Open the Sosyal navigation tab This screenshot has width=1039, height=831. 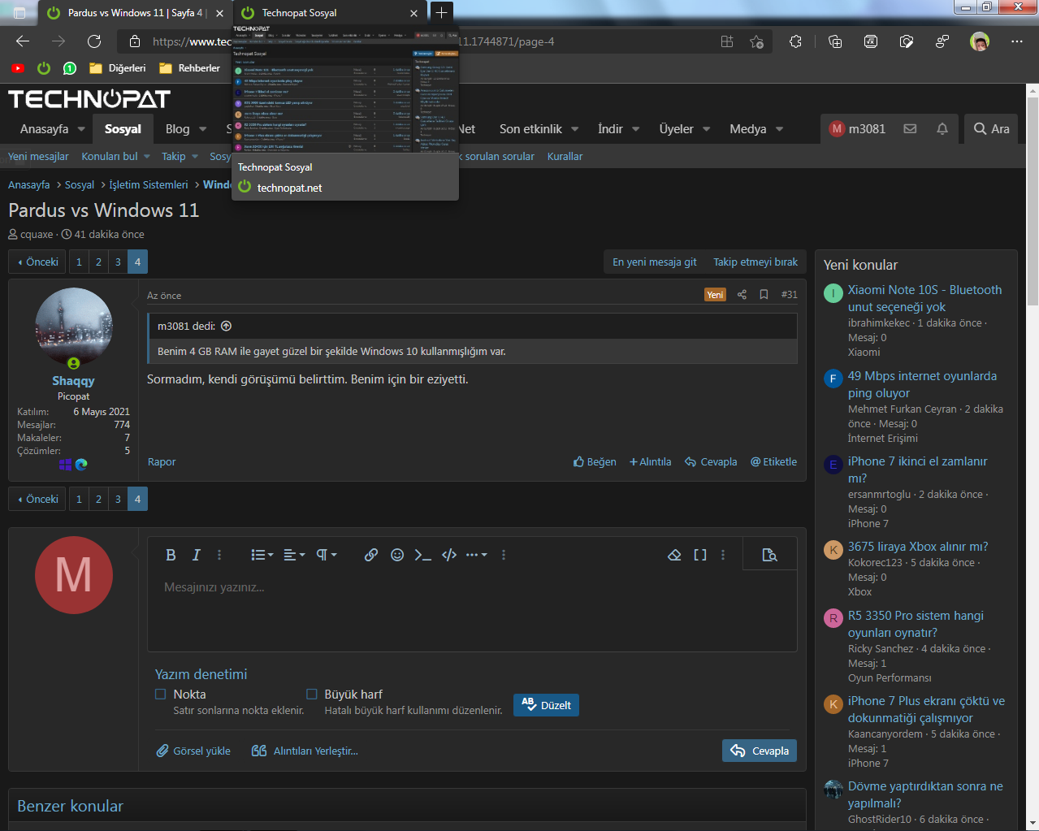point(123,128)
